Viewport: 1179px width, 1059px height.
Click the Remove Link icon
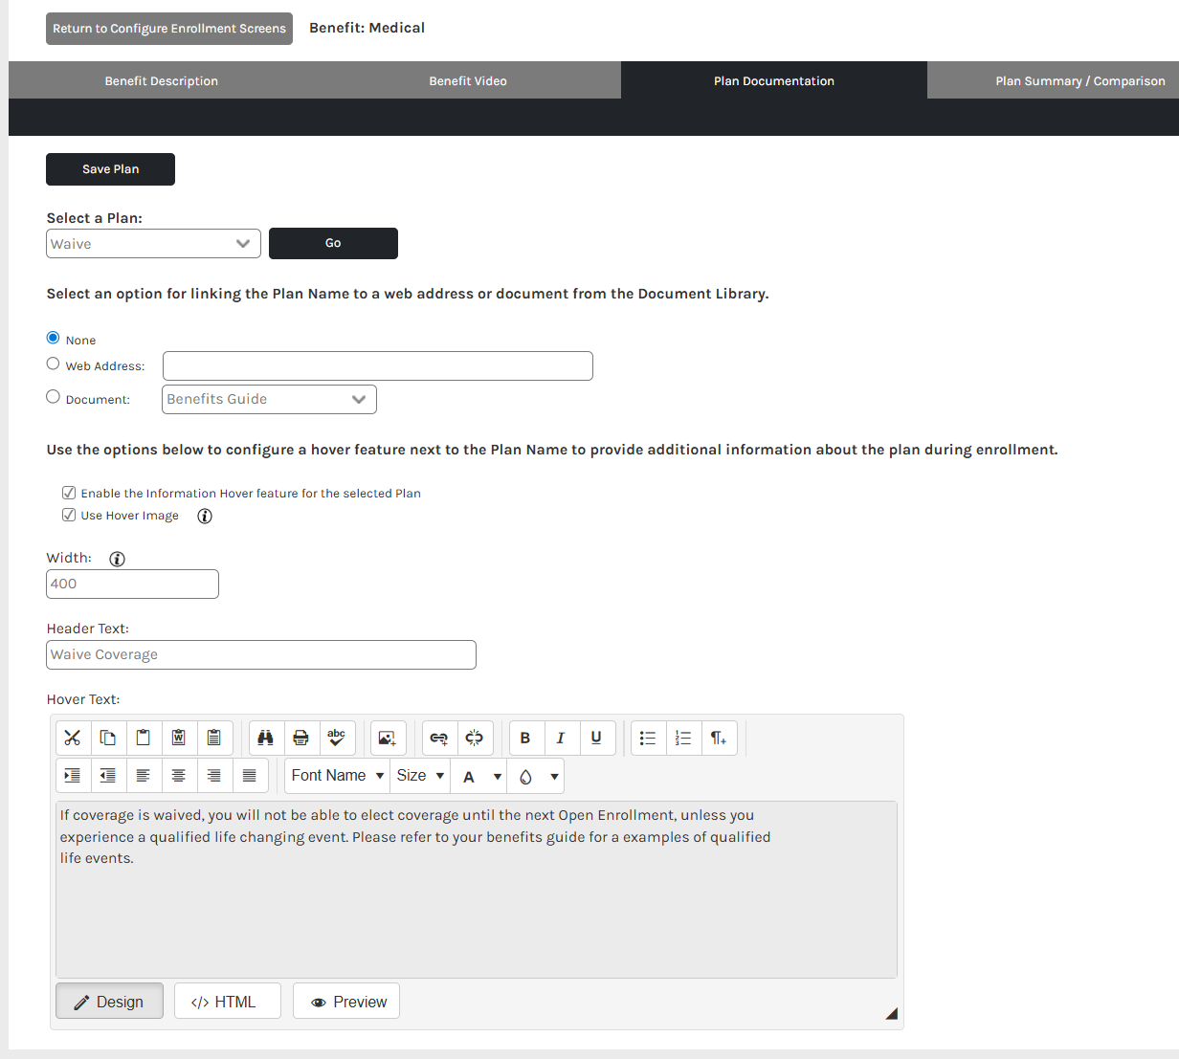pos(475,738)
